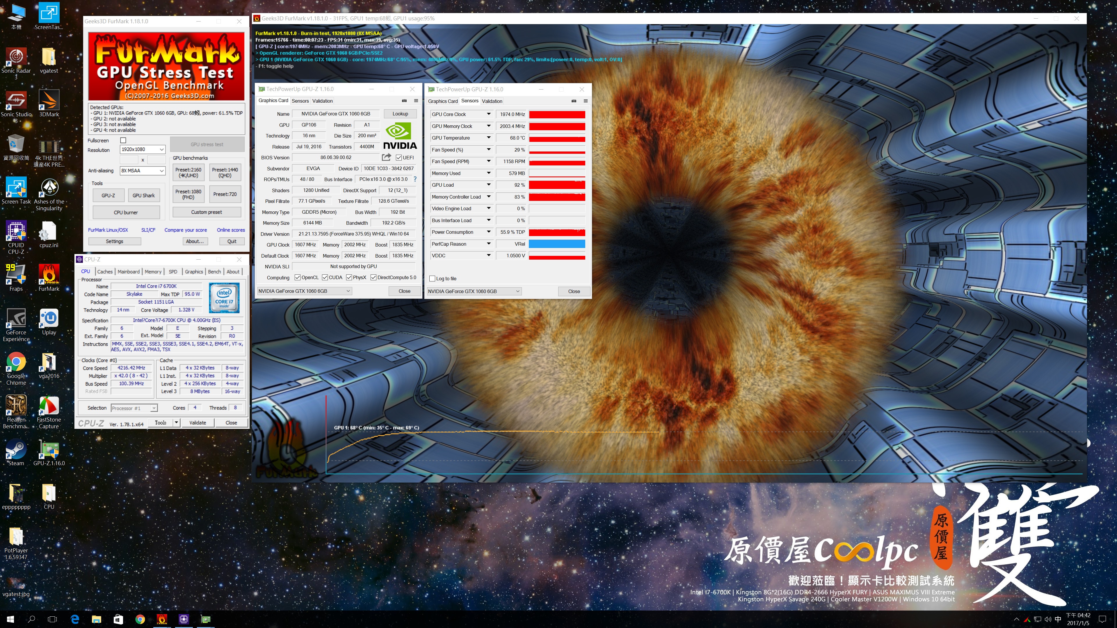Open the Heaven Benchmark desktop icon
This screenshot has width=1117, height=628.
(x=16, y=412)
